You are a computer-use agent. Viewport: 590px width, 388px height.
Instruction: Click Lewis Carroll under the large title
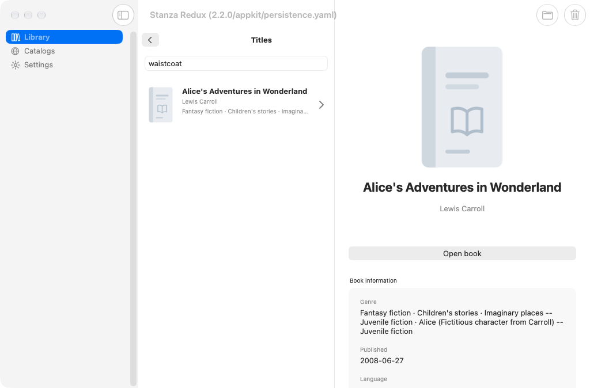(x=462, y=208)
